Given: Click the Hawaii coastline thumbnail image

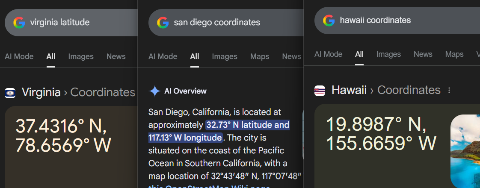Looking at the screenshot, I should pos(465,151).
